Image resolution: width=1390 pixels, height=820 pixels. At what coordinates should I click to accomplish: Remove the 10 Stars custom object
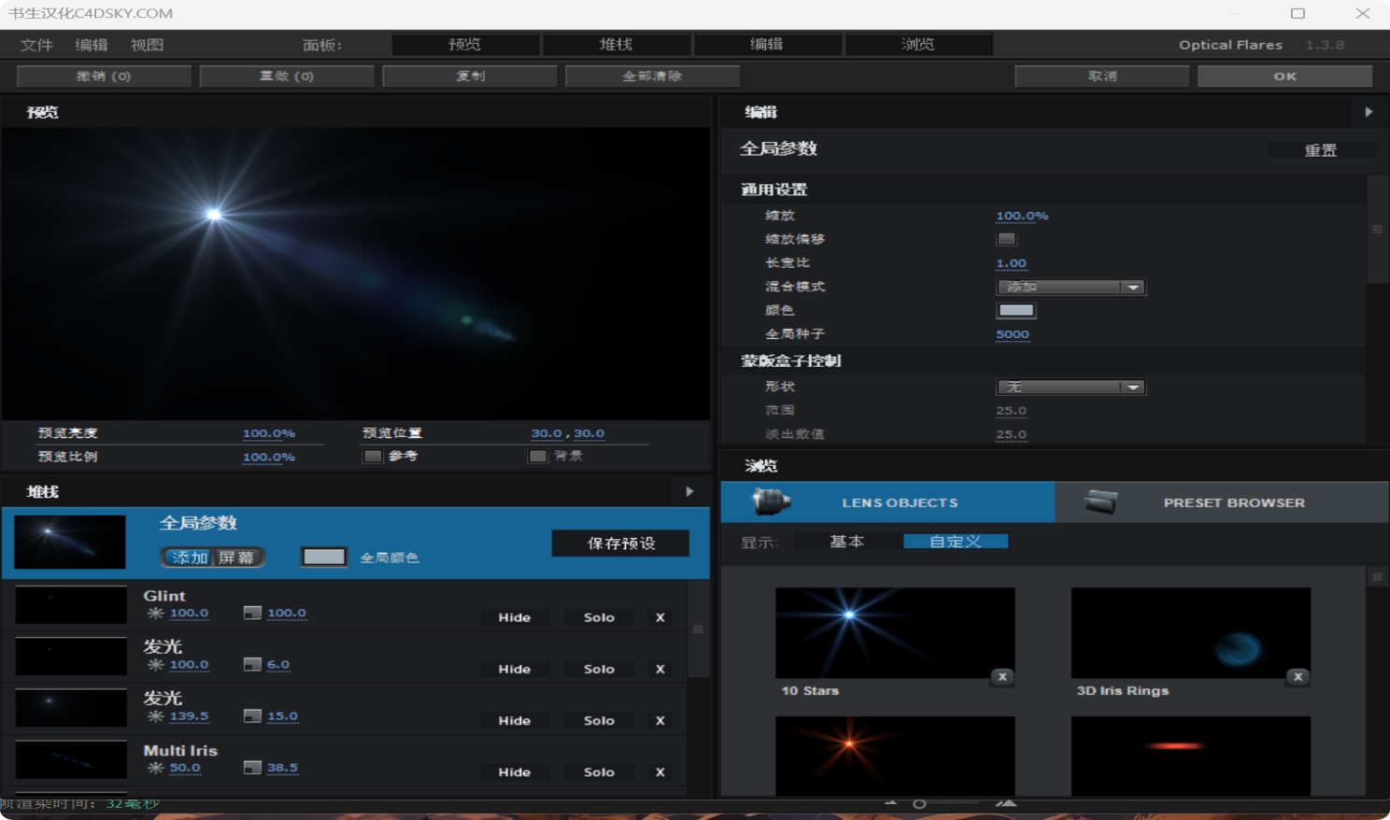pos(1002,677)
